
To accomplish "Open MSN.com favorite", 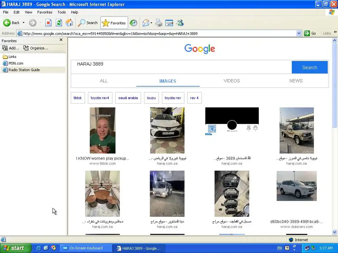I will 13,63.
